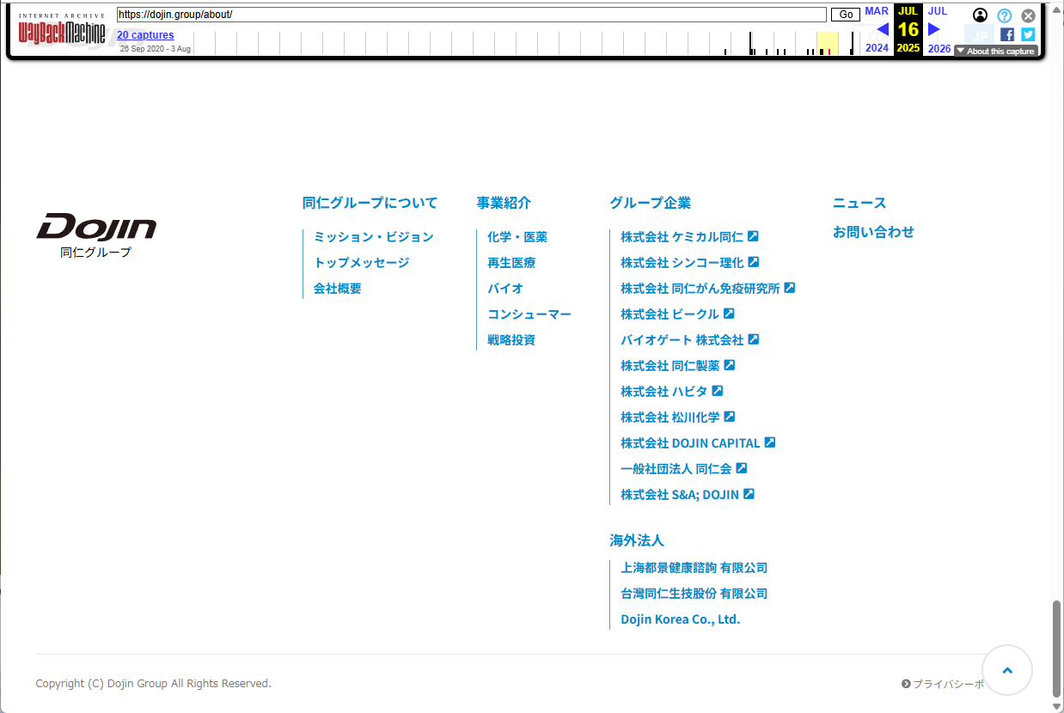This screenshot has height=713, width=1064.
Task: Open 戦略投資 business link
Action: [511, 339]
